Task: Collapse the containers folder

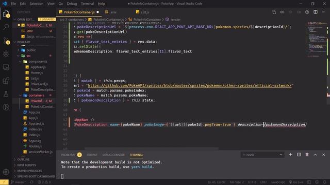Action: (x=34, y=95)
